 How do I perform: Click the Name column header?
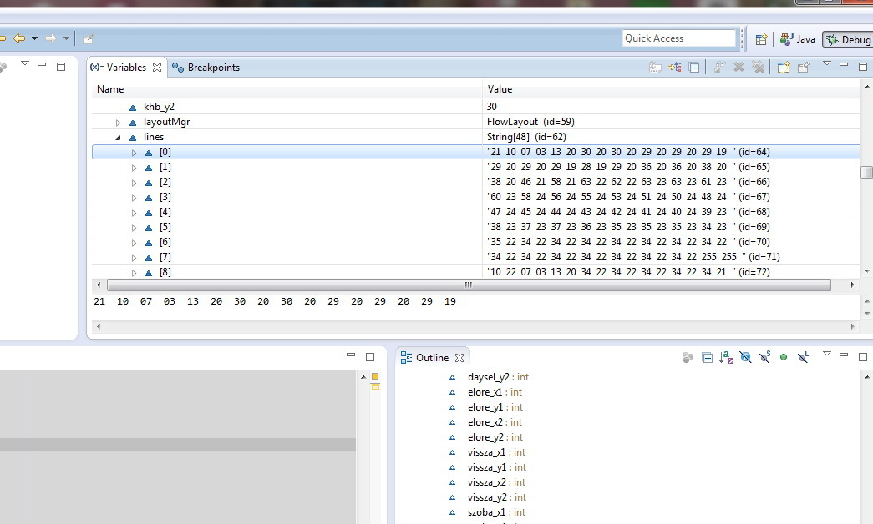click(287, 89)
